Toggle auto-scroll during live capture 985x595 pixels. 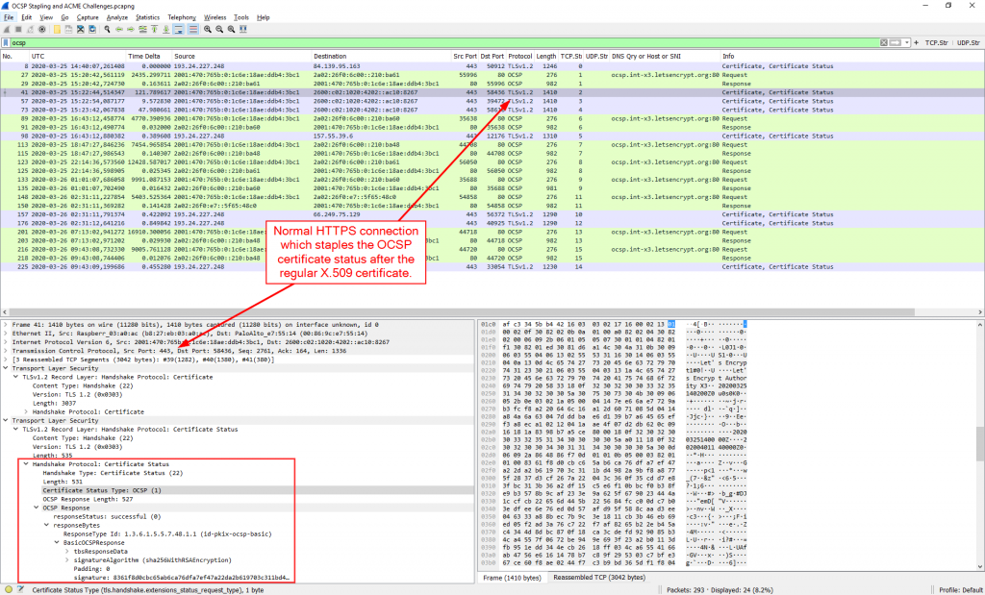(x=179, y=30)
